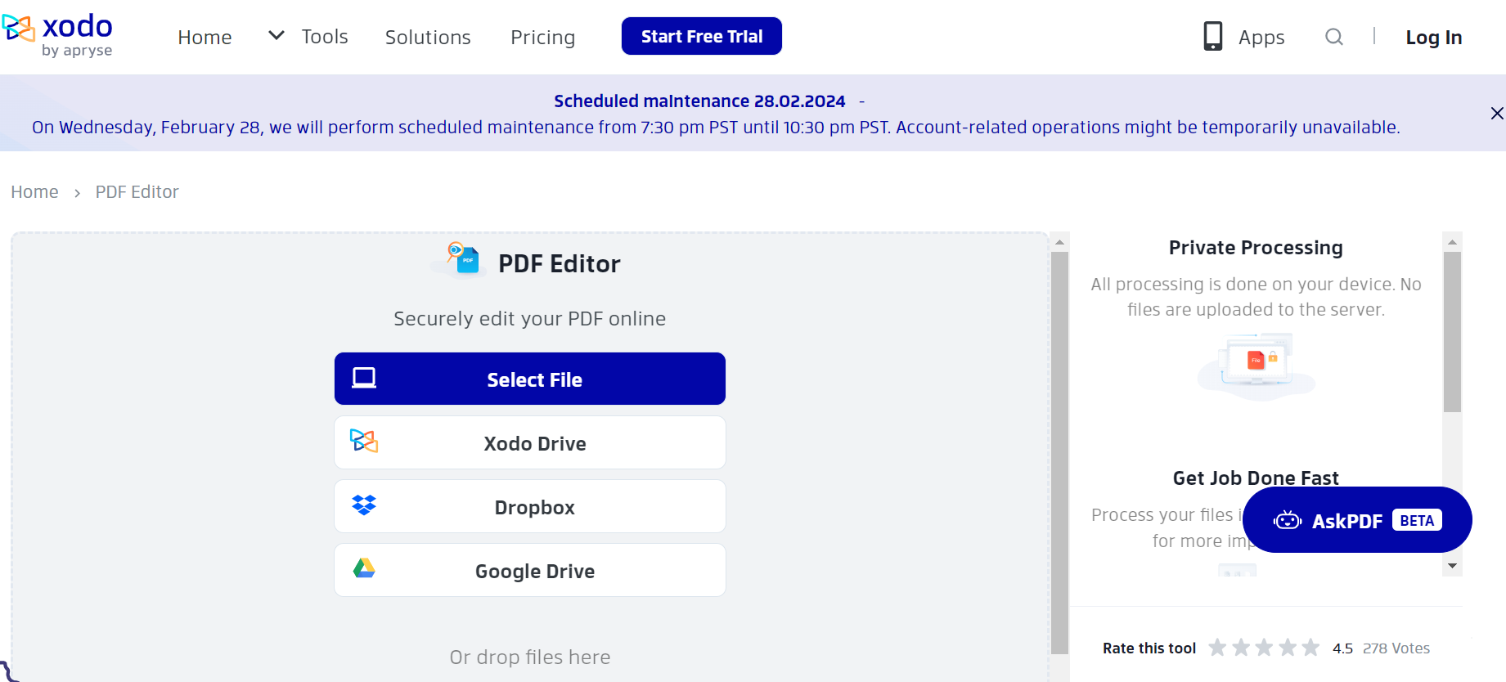Rate the tool with the first star
This screenshot has height=682, width=1506.
point(1217,648)
